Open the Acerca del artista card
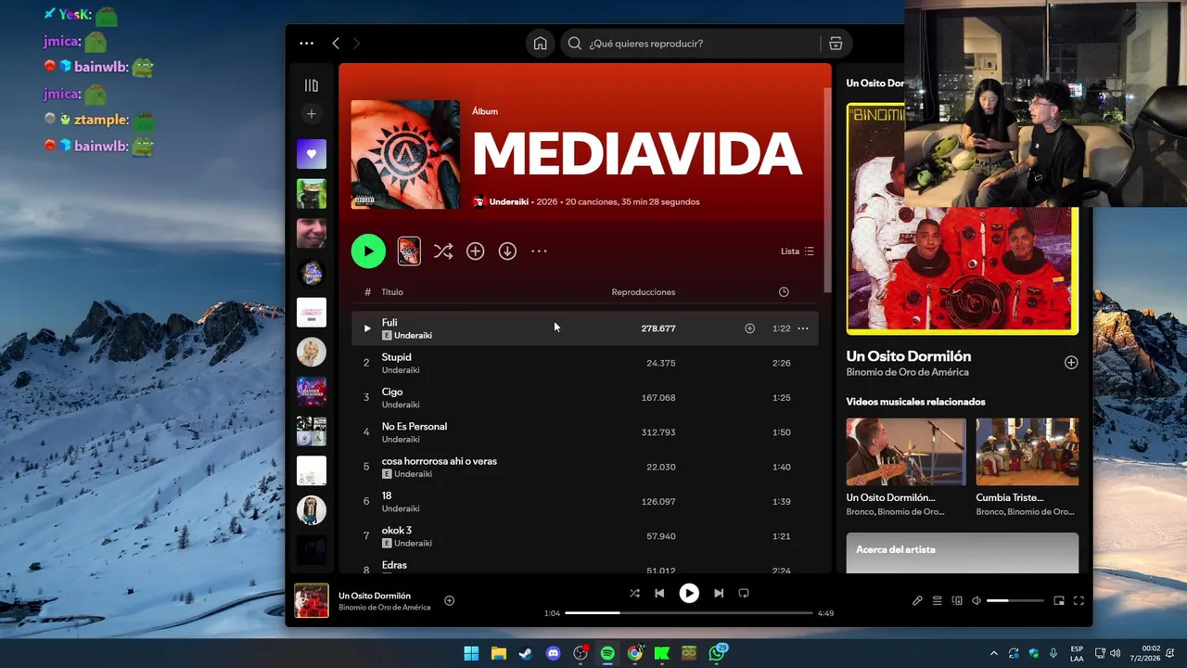 point(963,553)
